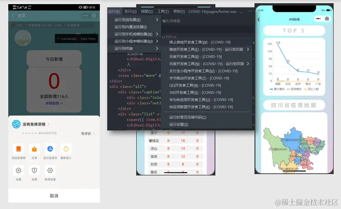341x209 pixels.
Task: Open the 详细信息-> link
Action: (x=54, y=103)
